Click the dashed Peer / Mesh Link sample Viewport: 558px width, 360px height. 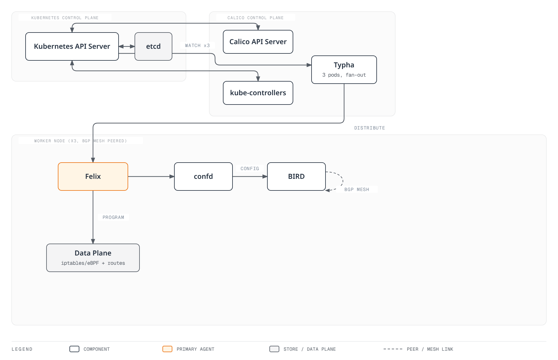coord(393,349)
